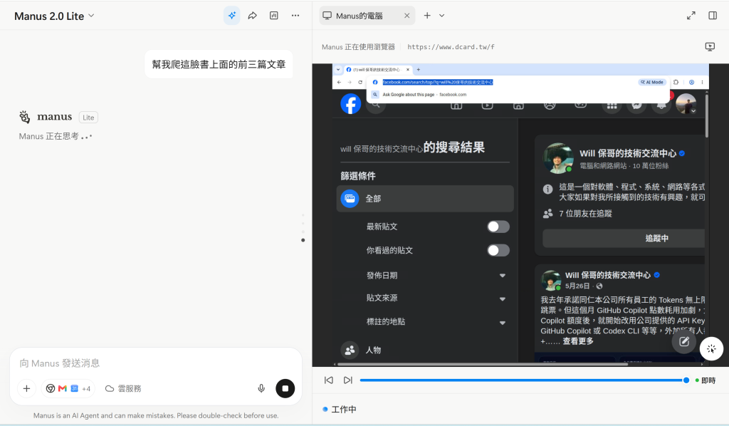This screenshot has height=426, width=729.
Task: Click the compose new message pencil icon
Action: 684,342
